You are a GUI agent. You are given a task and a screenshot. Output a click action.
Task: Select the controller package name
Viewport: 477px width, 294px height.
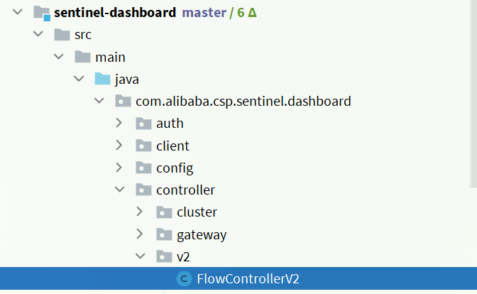pos(185,190)
